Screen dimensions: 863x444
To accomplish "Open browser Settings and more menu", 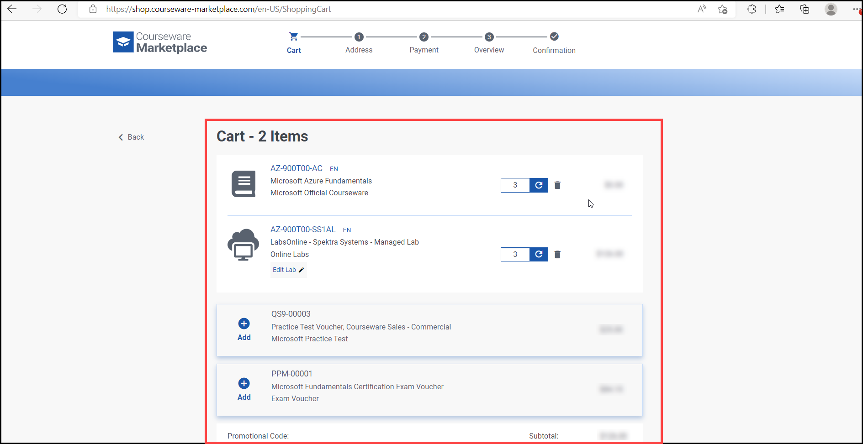I will coord(857,9).
